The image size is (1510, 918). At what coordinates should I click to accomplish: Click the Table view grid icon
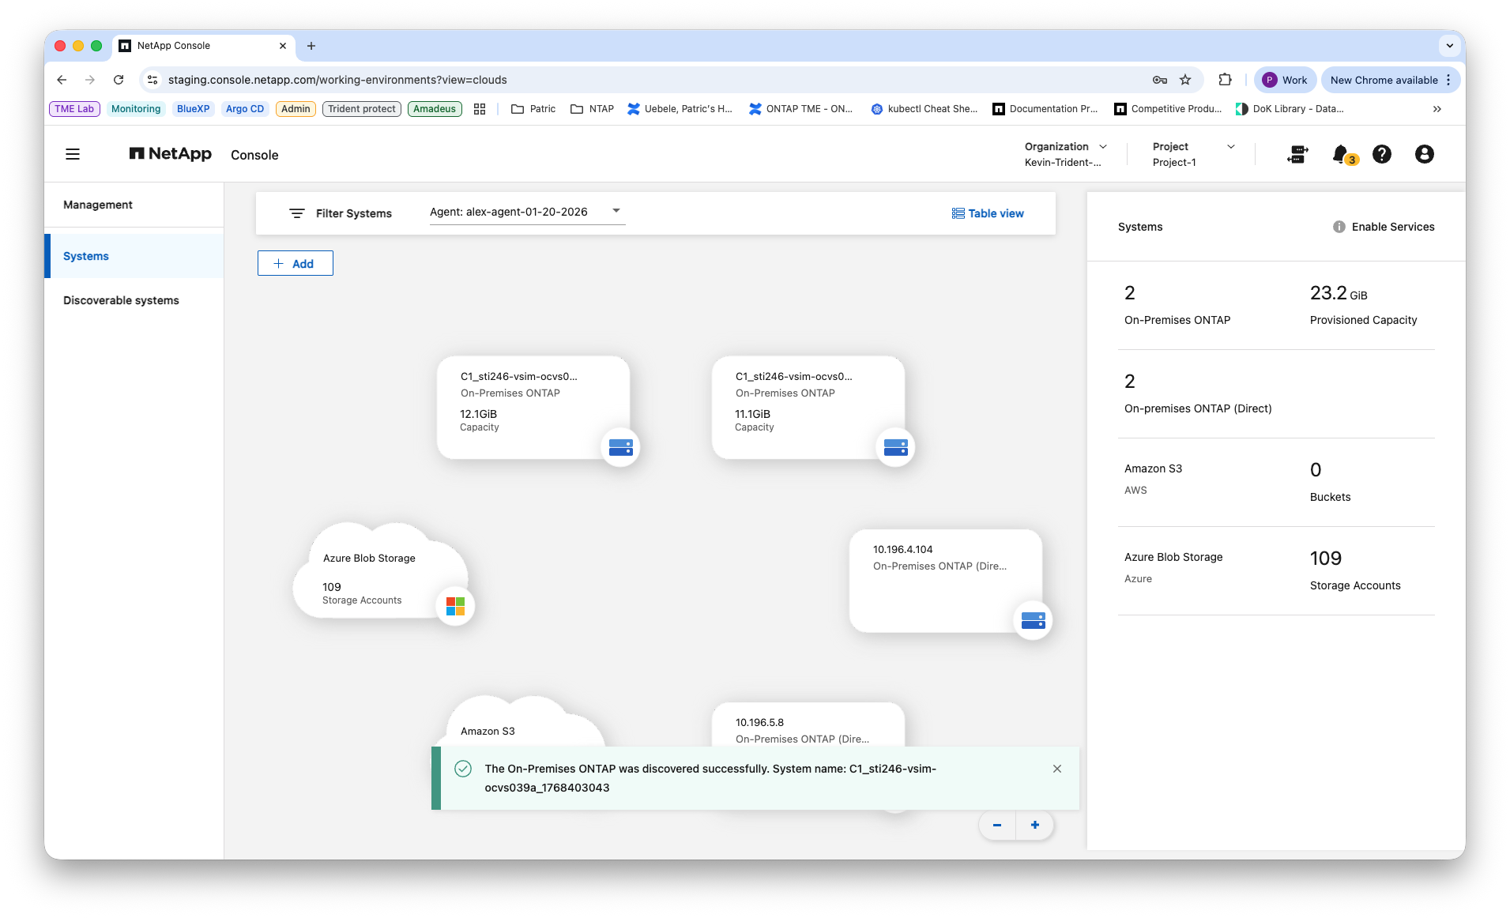958,213
